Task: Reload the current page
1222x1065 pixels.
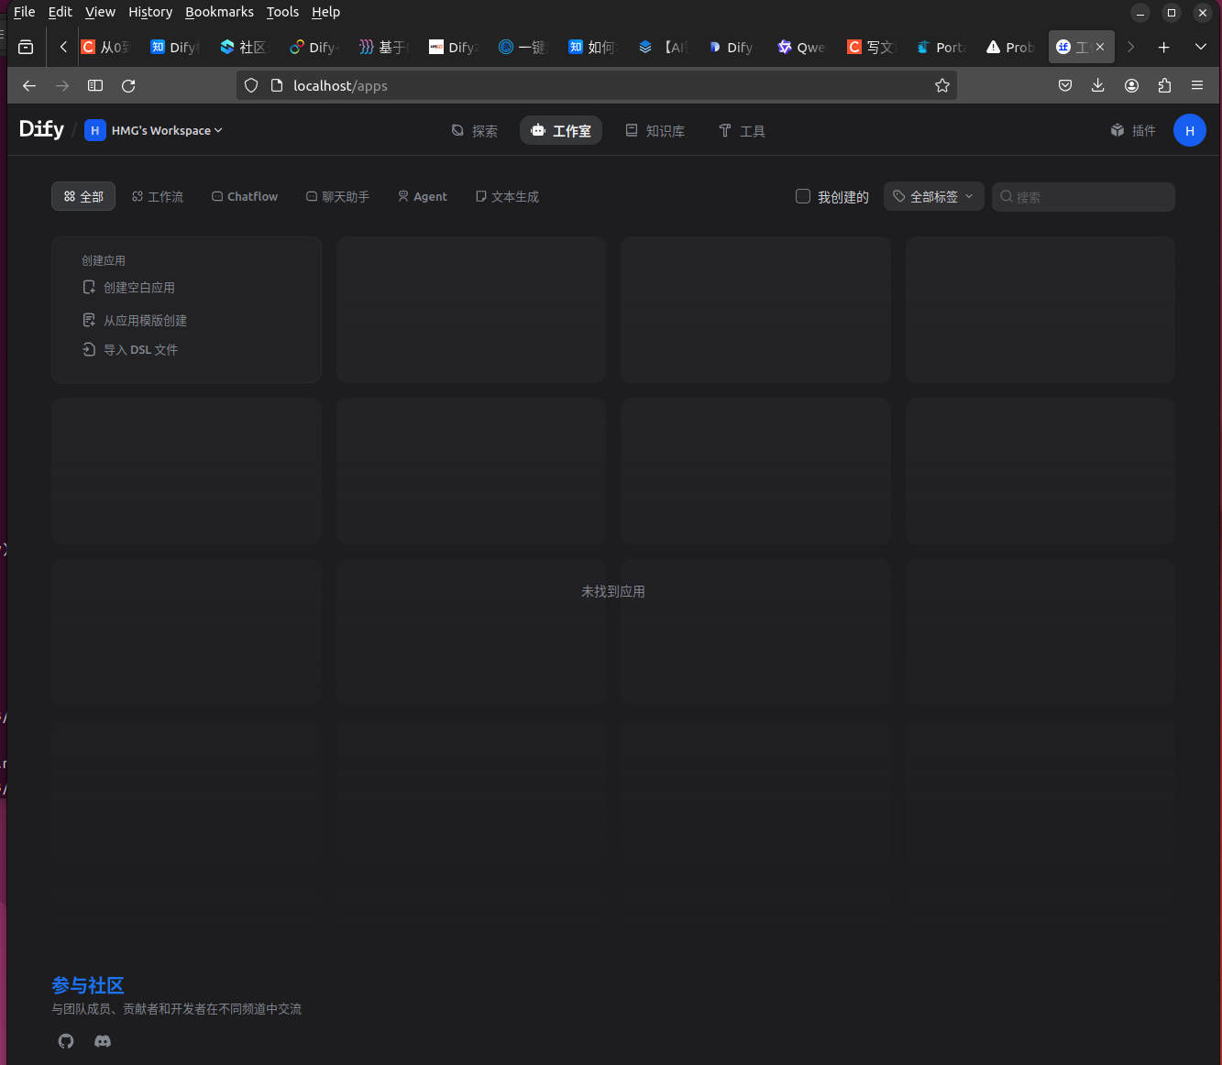Action: (x=128, y=85)
